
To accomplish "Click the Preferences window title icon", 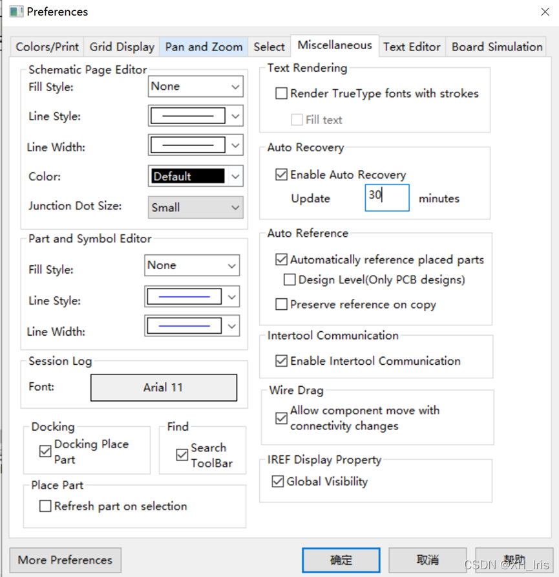I will 16,12.
